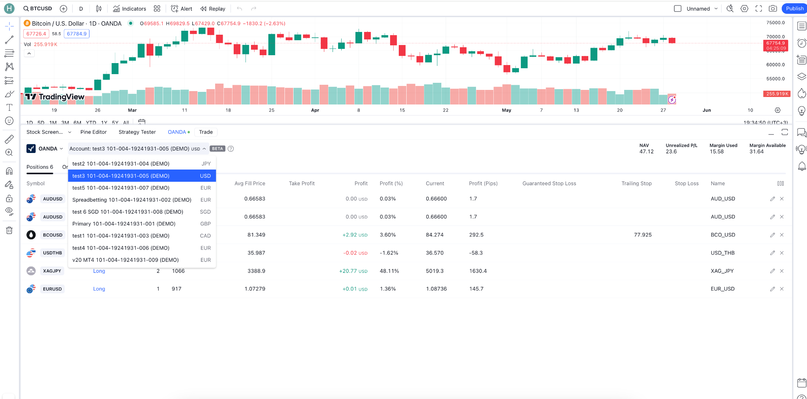Image resolution: width=807 pixels, height=399 pixels.
Task: Toggle magnet mode for drawings
Action: coord(9,171)
